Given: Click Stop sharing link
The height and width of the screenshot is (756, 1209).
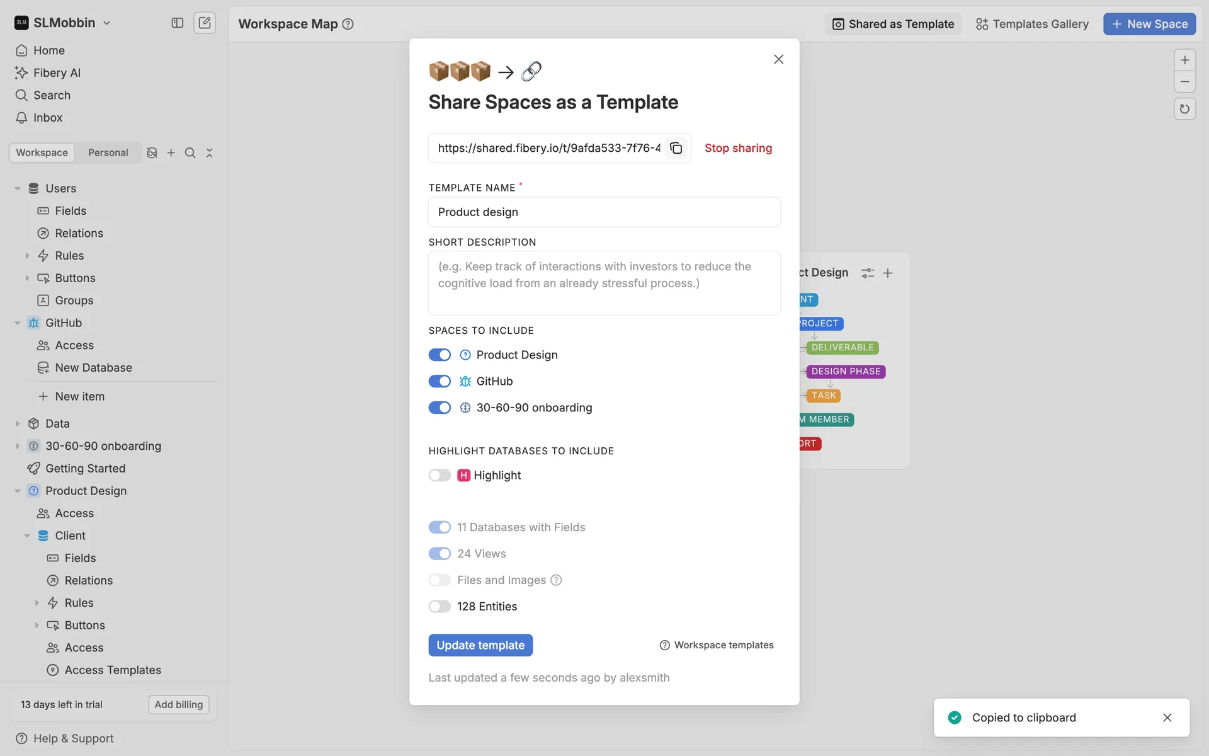Looking at the screenshot, I should (738, 148).
